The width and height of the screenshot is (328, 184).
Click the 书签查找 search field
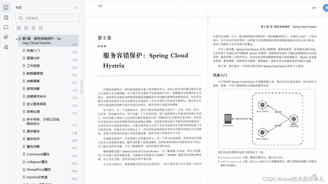[47, 18]
